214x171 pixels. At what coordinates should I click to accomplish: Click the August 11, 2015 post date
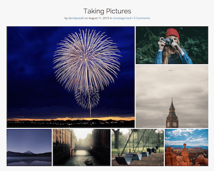(x=99, y=18)
